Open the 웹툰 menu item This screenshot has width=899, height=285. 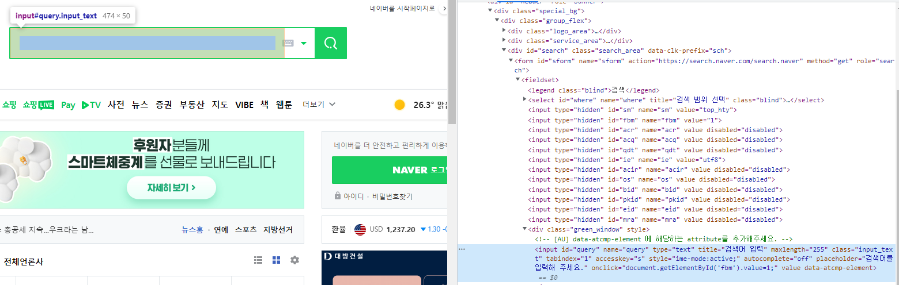[284, 105]
